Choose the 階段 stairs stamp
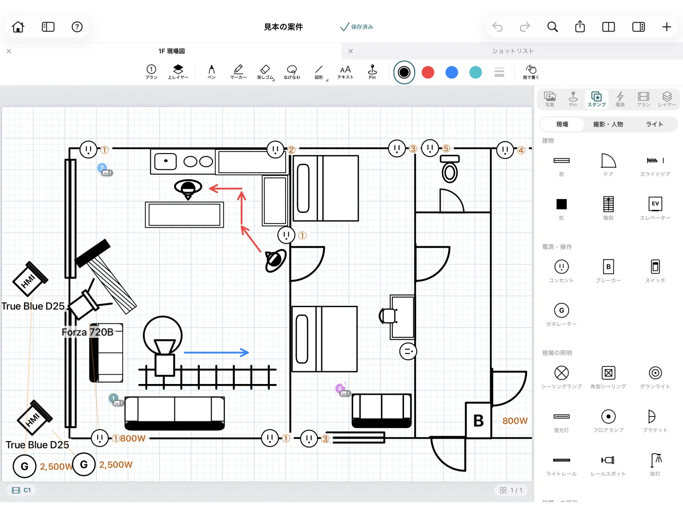 (x=608, y=208)
